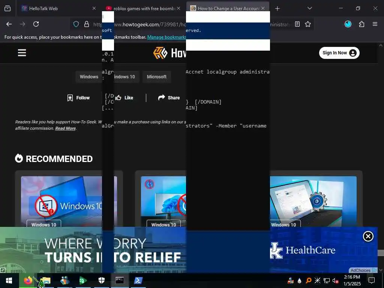Open the Manage bookmarks link

click(x=166, y=37)
